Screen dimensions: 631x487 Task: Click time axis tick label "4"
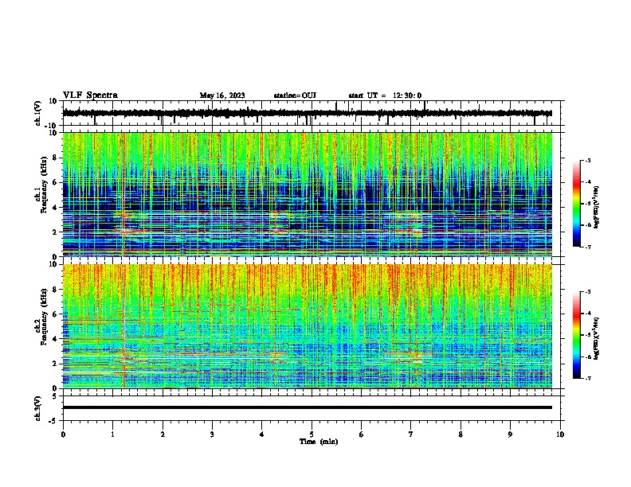(262, 434)
